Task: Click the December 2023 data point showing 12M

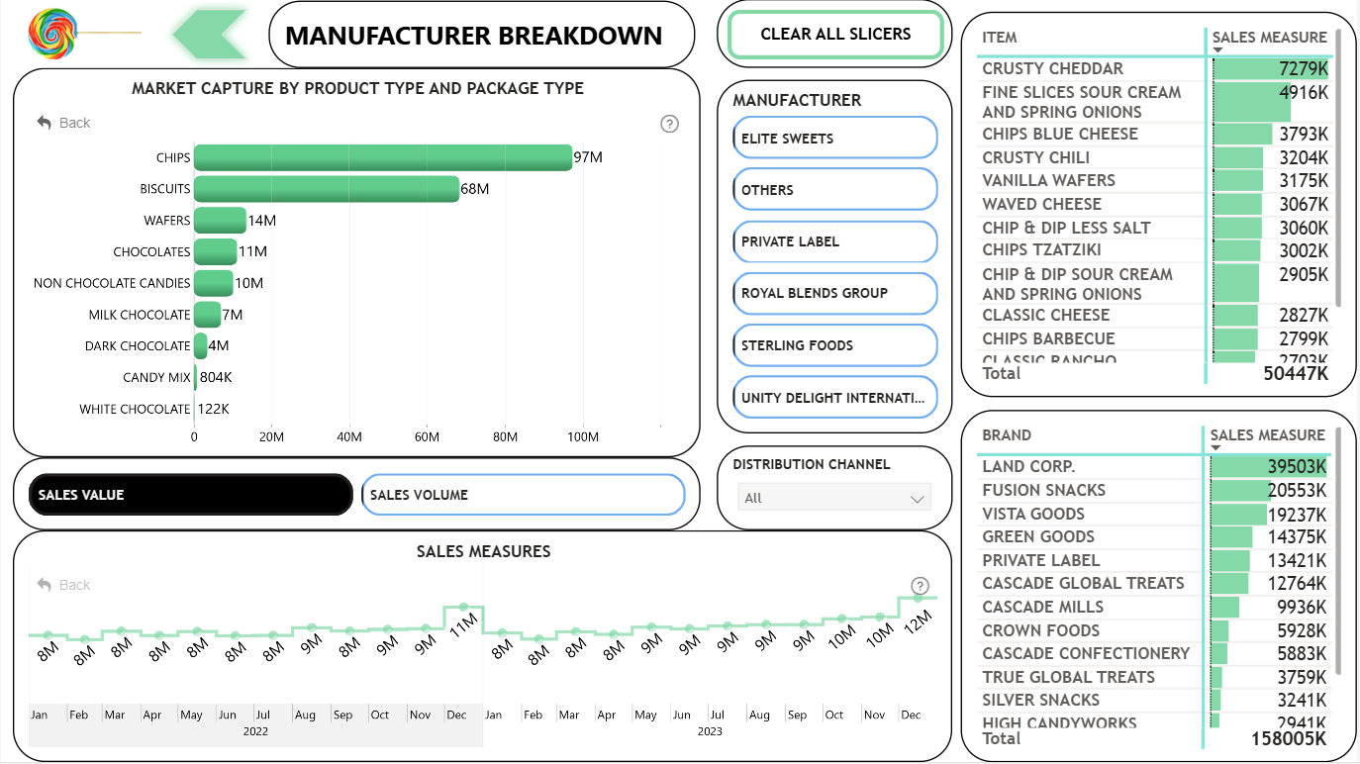Action: coord(918,597)
